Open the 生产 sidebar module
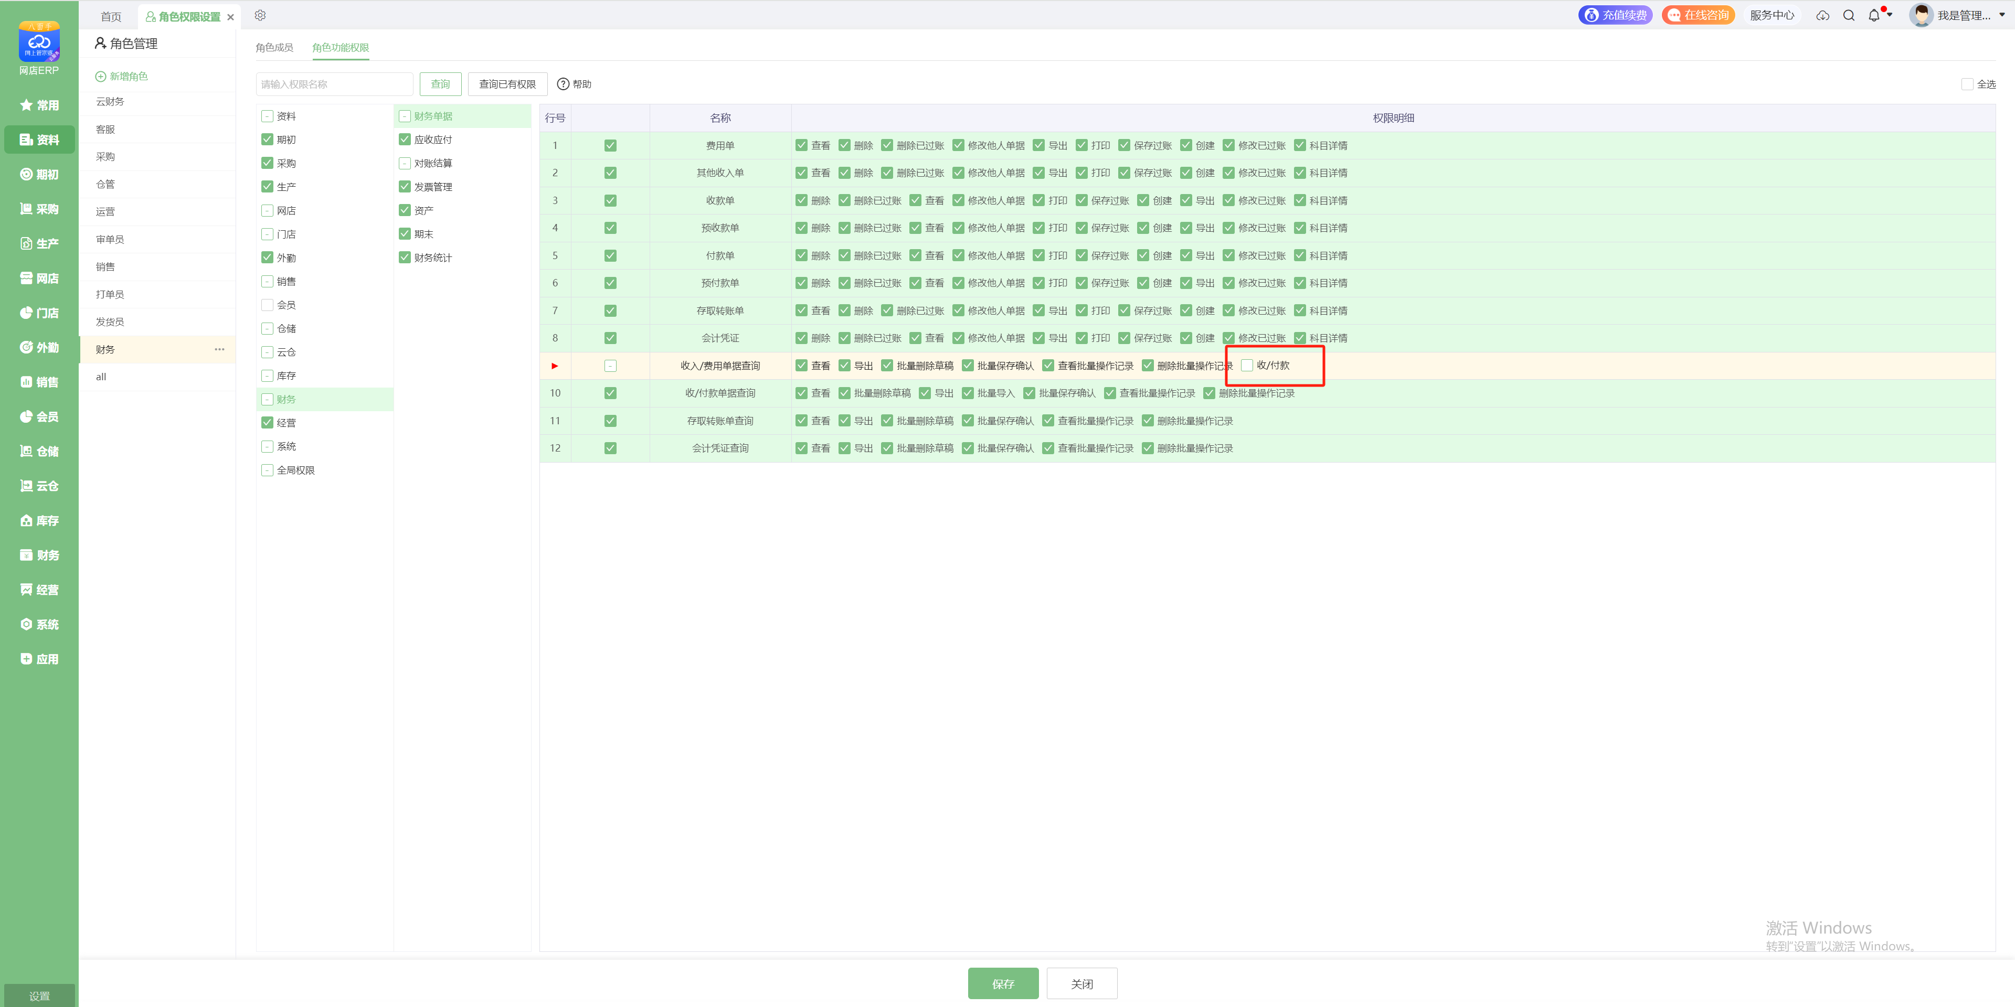2015x1007 pixels. point(39,243)
